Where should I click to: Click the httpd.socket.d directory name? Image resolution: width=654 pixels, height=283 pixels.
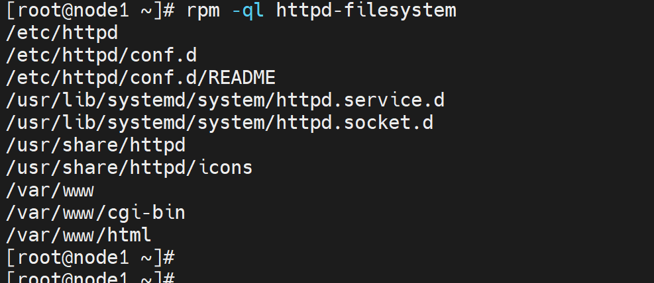(x=354, y=123)
